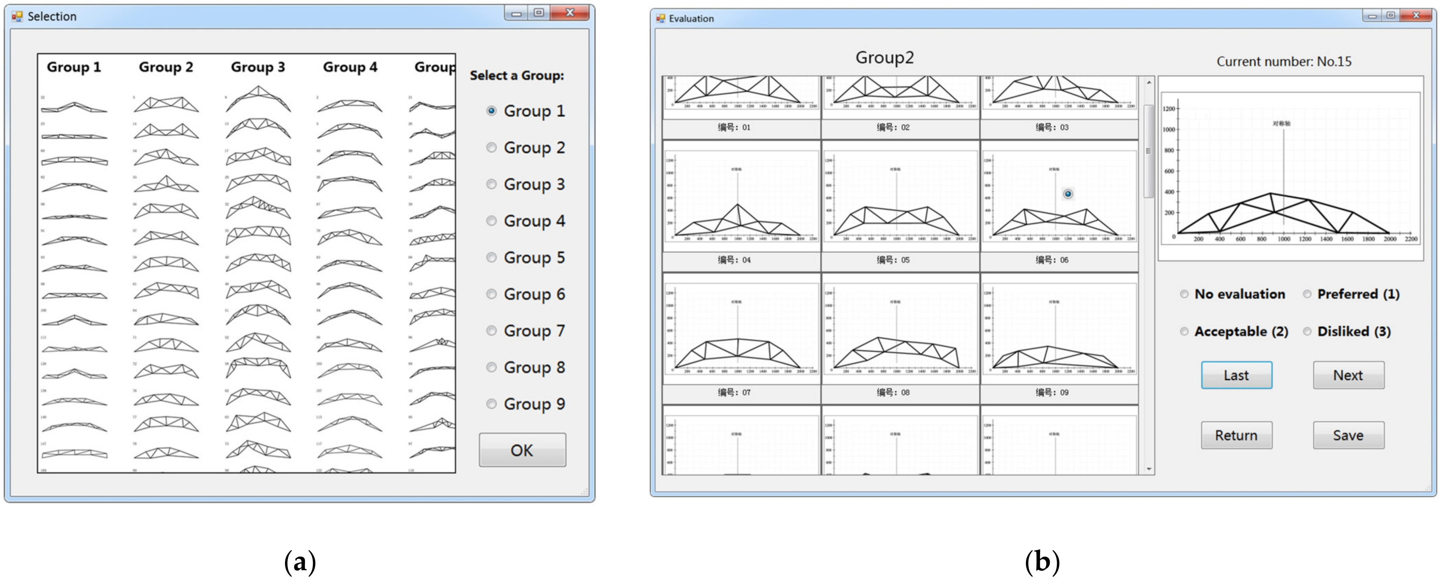This screenshot has width=1441, height=584.
Task: Rate the truss as Disliked (3)
Action: 1307,331
